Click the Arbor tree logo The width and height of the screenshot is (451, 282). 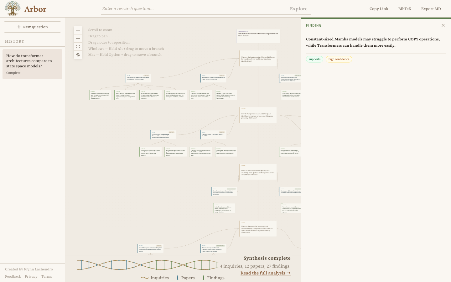[12, 8]
